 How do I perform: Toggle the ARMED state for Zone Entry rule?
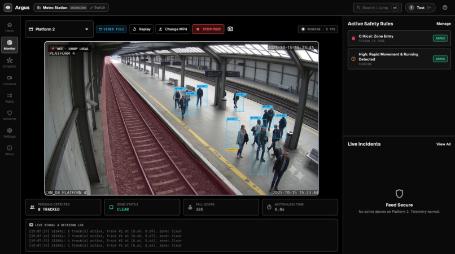tap(440, 38)
